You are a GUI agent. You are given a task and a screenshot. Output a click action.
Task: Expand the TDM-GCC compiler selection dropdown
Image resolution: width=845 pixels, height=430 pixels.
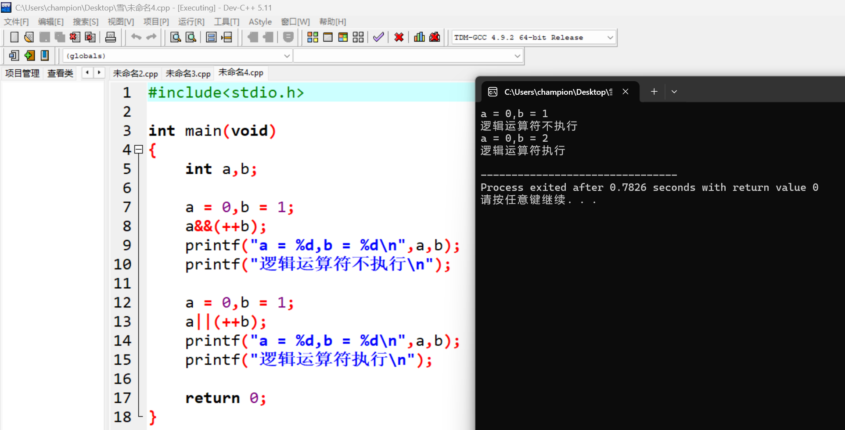coord(610,37)
